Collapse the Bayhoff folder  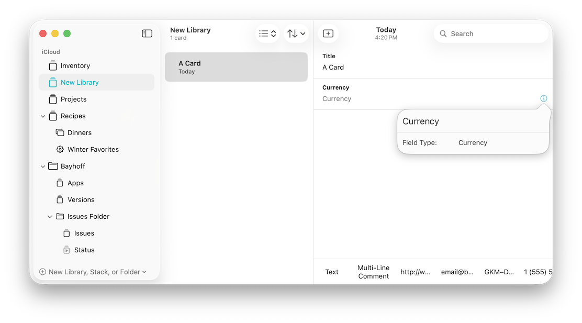(42, 166)
